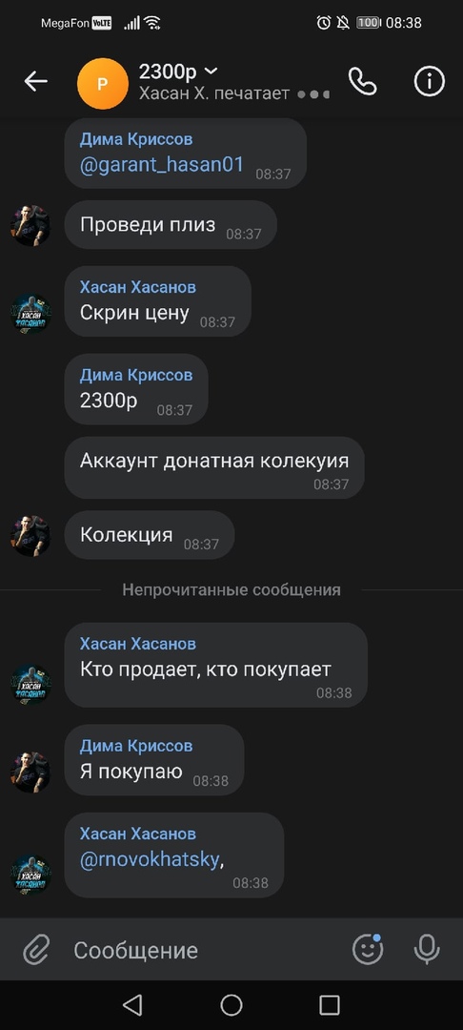The height and width of the screenshot is (1030, 463).
Task: Tap the back arrow in chat header
Action: 35,81
